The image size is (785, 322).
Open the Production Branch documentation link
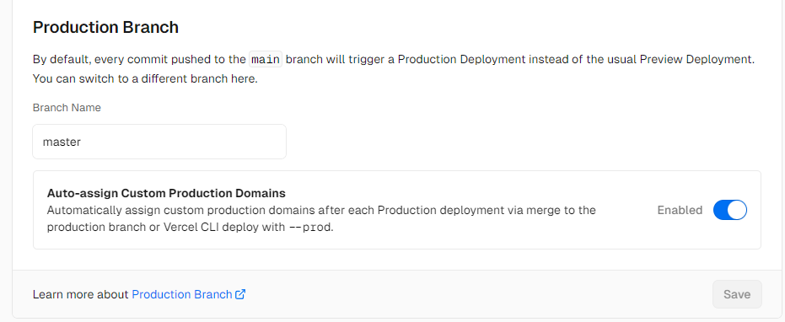point(182,294)
